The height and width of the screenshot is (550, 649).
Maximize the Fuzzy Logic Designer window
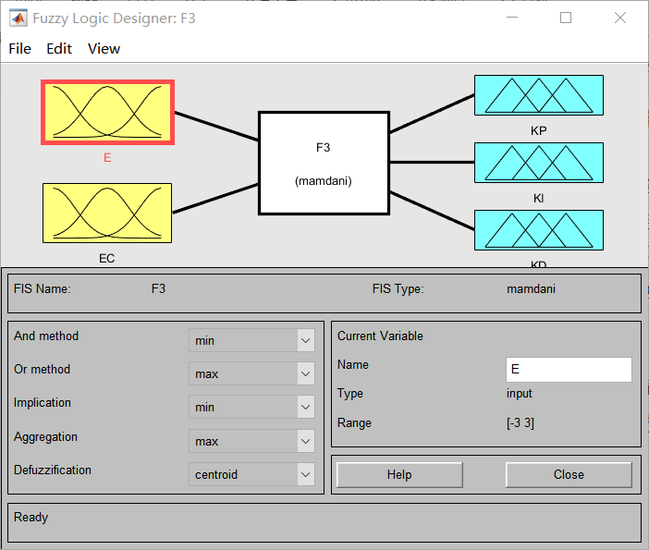[x=566, y=18]
